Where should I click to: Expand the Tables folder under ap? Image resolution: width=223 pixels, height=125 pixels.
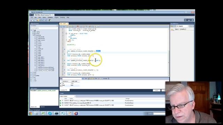(x=33, y=32)
